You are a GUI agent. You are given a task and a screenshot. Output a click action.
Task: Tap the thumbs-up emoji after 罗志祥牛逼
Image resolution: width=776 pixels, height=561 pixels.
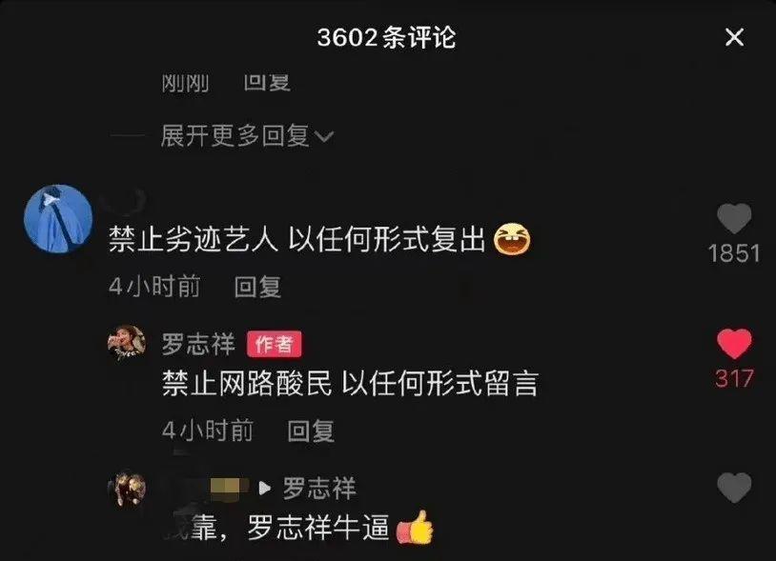415,528
